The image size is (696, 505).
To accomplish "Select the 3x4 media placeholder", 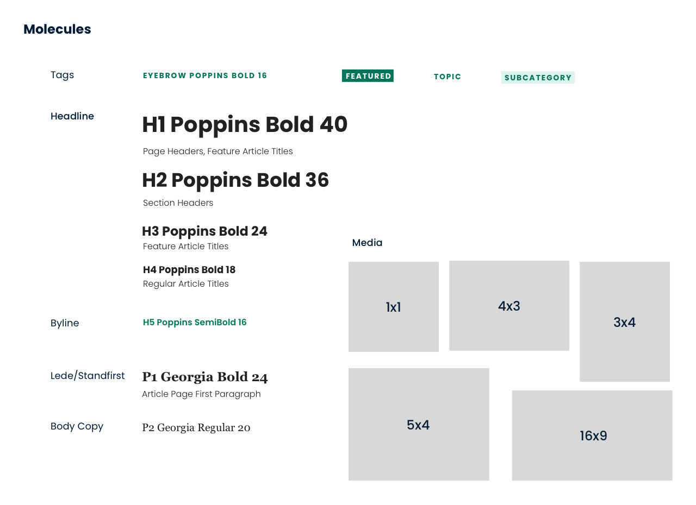I will pyautogui.click(x=625, y=322).
